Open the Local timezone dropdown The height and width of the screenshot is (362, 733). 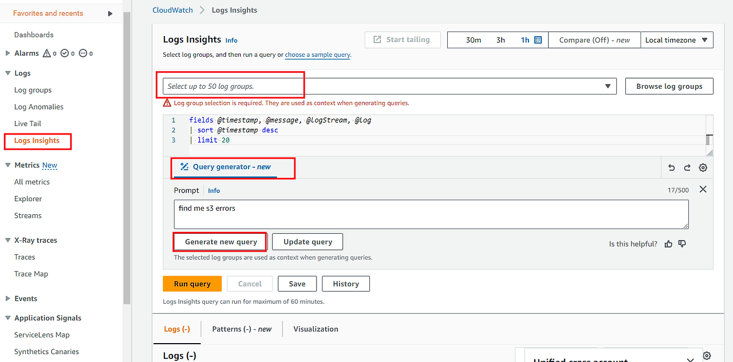677,40
